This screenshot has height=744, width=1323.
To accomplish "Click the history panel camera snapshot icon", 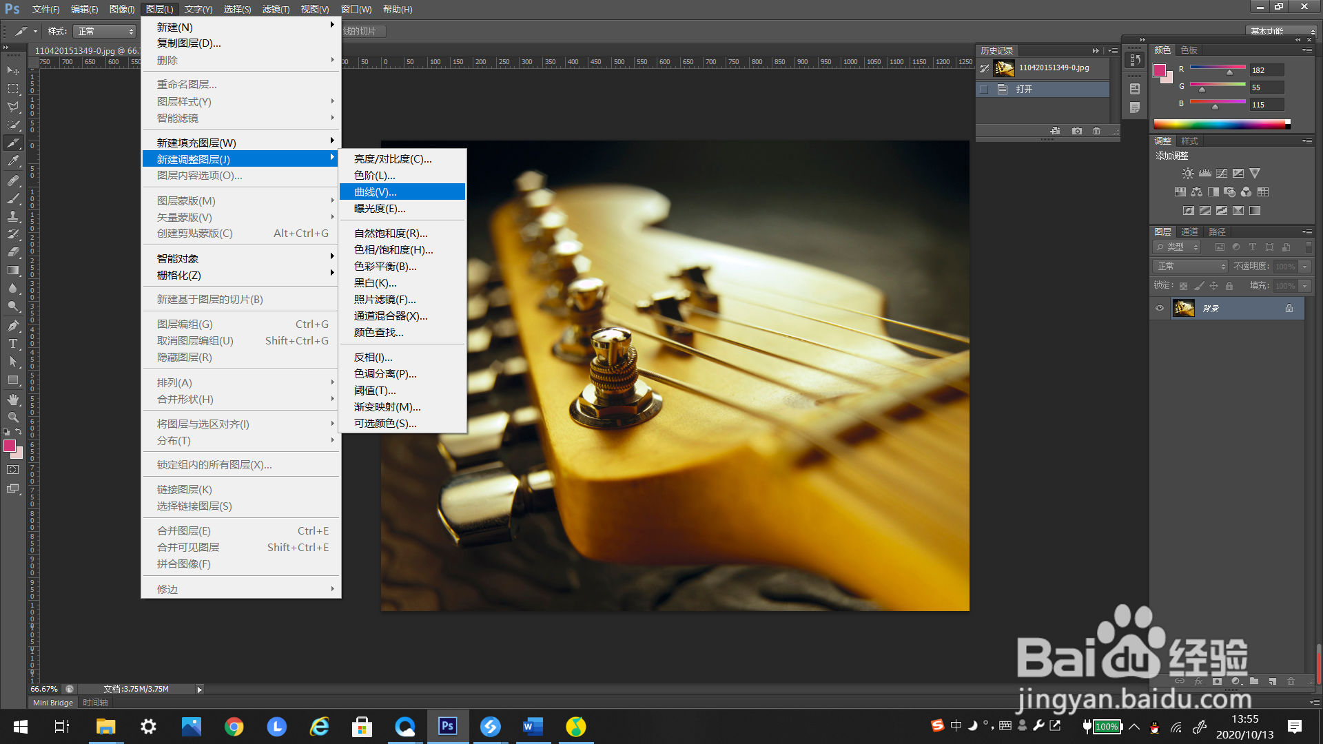I will point(1077,131).
